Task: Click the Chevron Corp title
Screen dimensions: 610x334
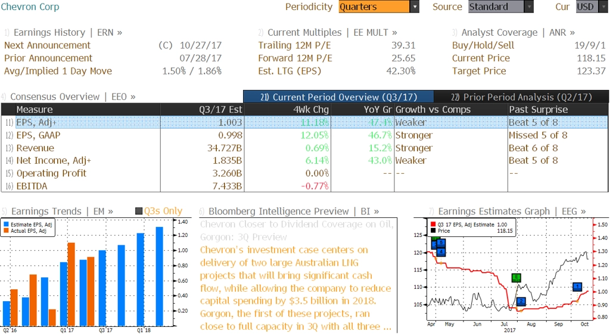Action: pyautogui.click(x=30, y=7)
